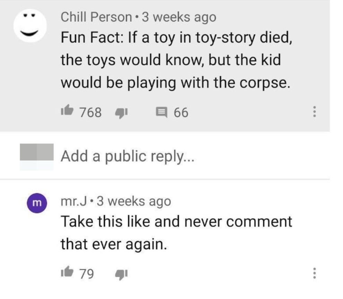This screenshot has width=343, height=299.
Task: Open more options for Chill Person's comment
Action: (314, 112)
